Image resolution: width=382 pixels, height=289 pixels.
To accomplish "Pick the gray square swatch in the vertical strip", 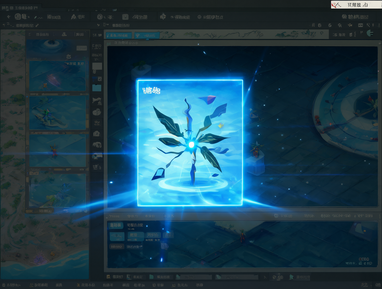I will [x=97, y=66].
